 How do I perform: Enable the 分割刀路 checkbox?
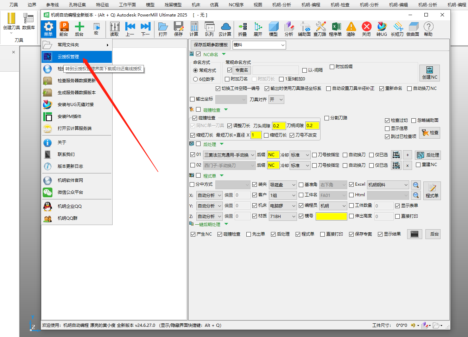pyautogui.click(x=327, y=118)
